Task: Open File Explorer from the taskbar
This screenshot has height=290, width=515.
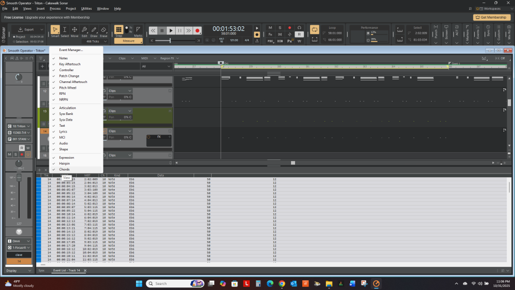Action: 329,283
